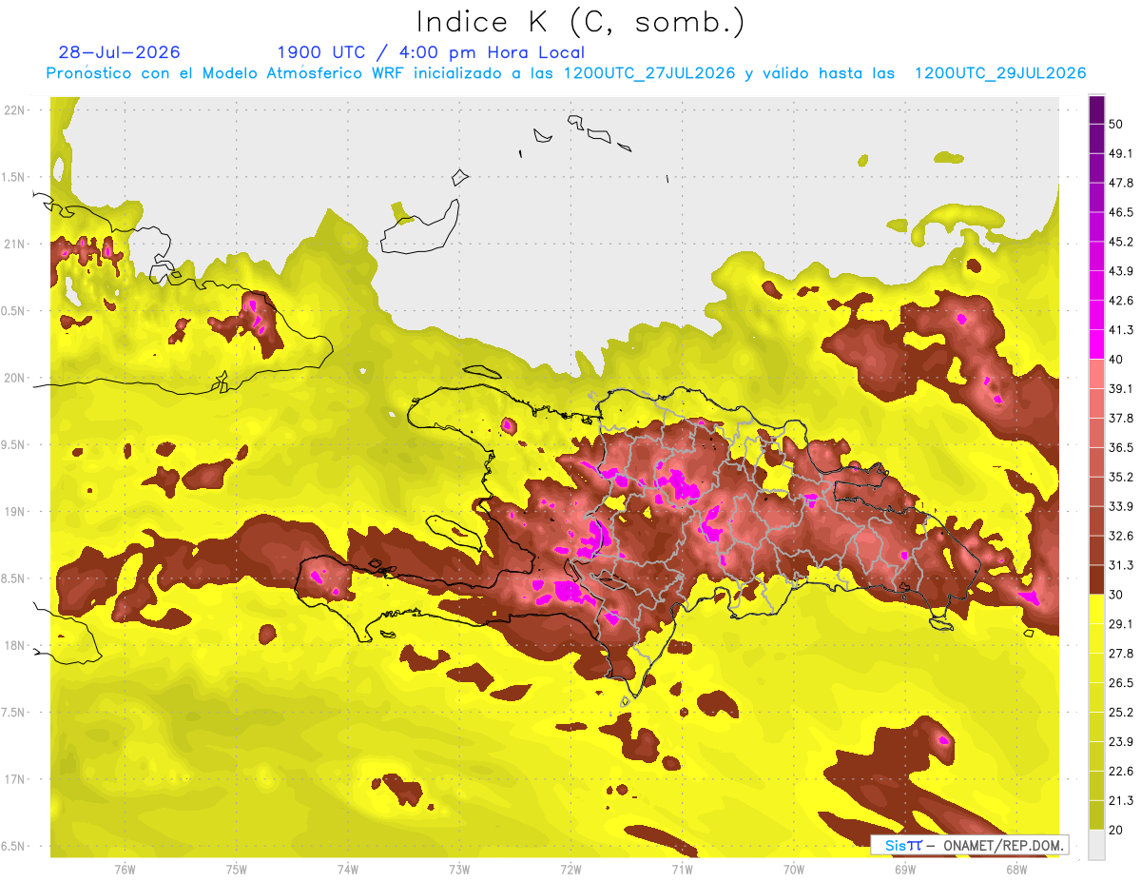This screenshot has width=1141, height=882.
Task: Click the dark purple legend band above 50
Action: coord(1097,110)
